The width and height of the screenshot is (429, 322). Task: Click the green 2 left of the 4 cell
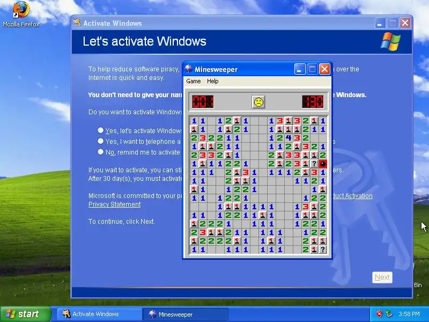pos(280,138)
